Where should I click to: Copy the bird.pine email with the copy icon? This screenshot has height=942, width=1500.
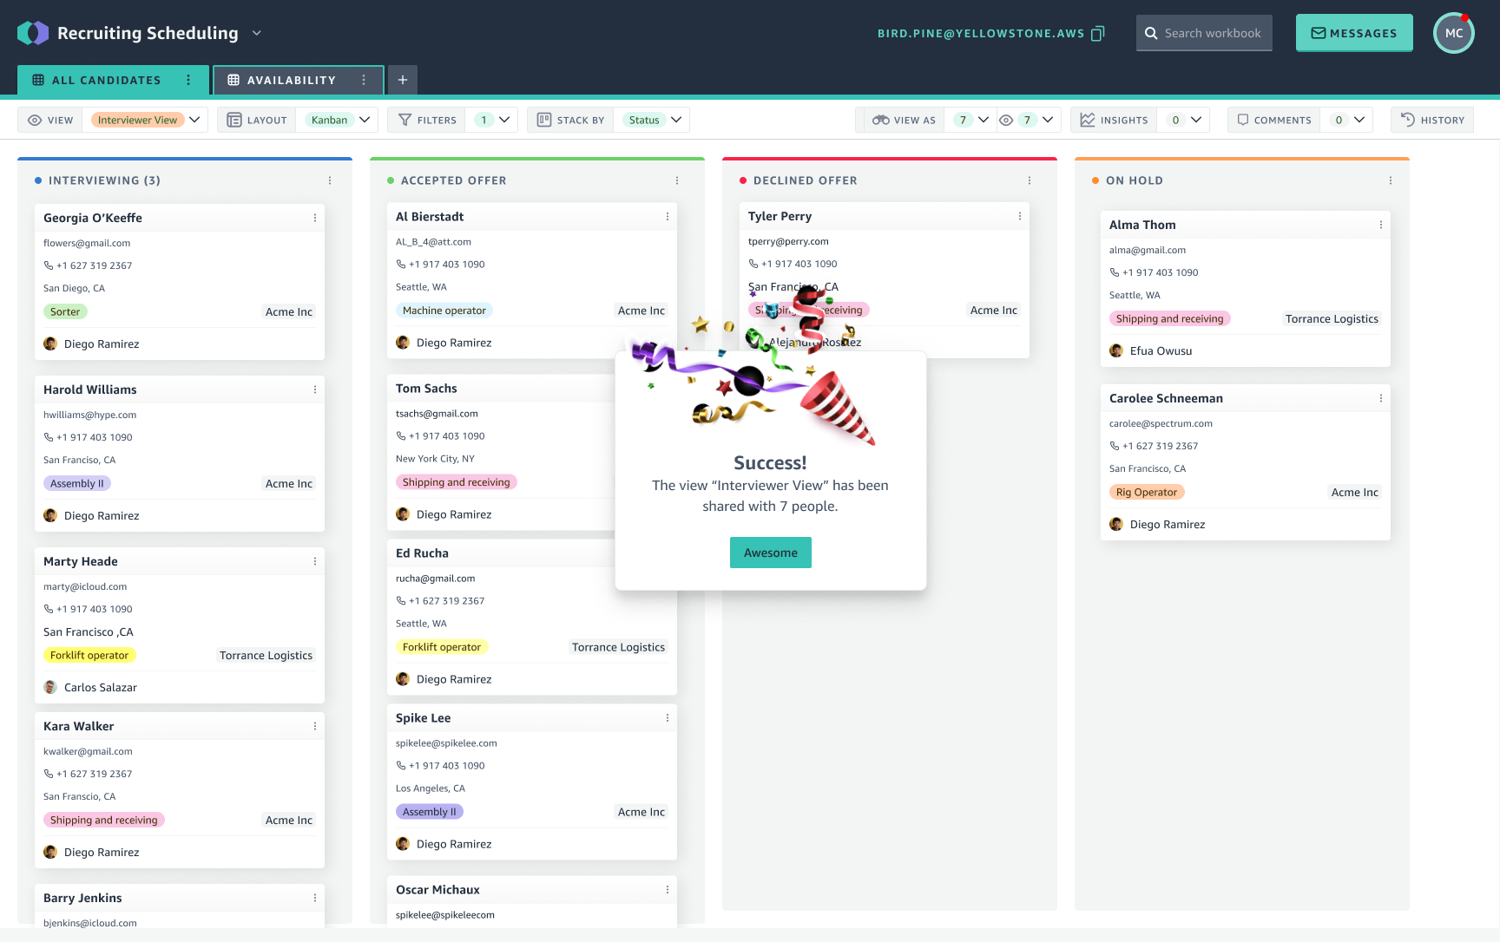(x=1097, y=32)
